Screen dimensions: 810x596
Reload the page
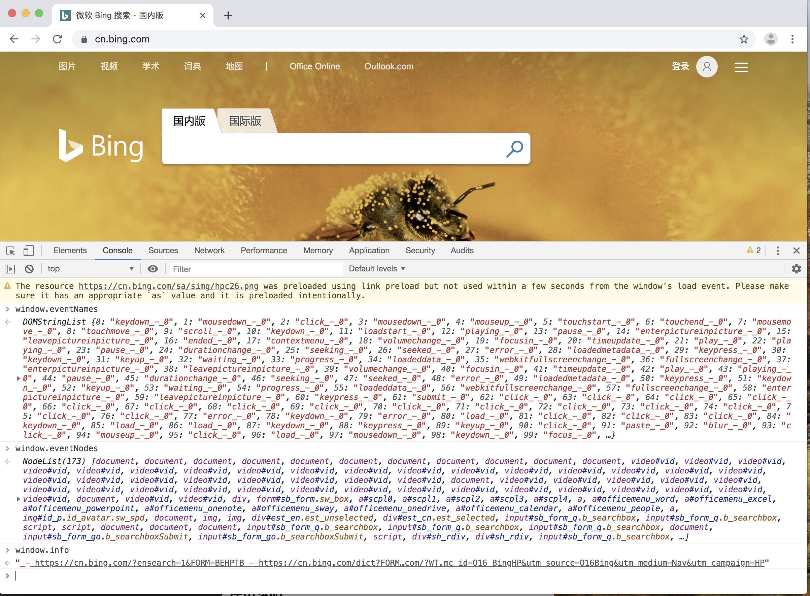(57, 39)
